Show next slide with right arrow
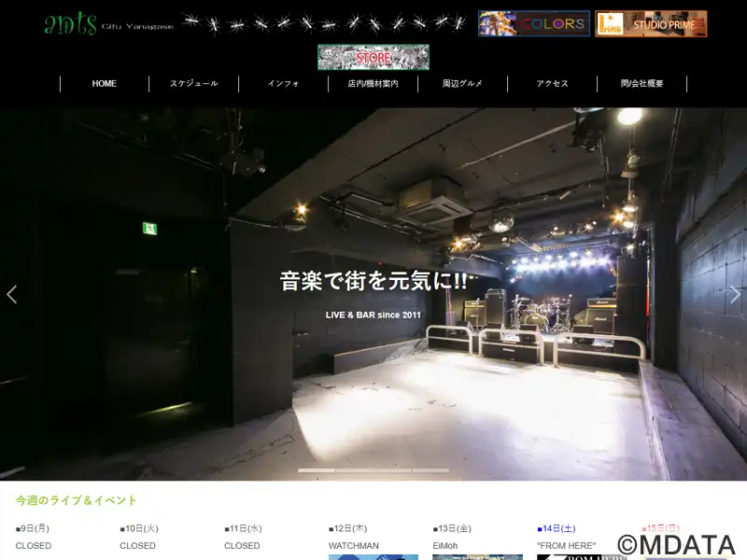This screenshot has width=747, height=560. [x=735, y=294]
